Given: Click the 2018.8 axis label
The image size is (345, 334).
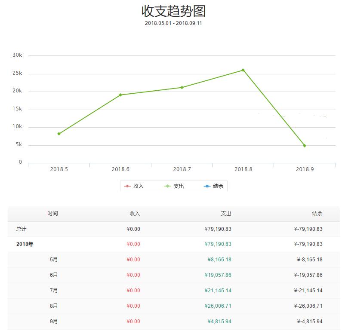Looking at the screenshot, I should point(243,169).
